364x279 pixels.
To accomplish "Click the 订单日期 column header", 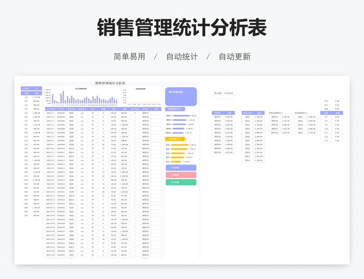I will point(51,109).
